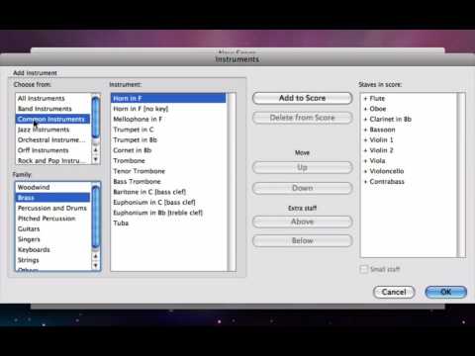Viewport: 475px width, 356px height.
Task: Select Common Instruments in list
Action: pyautogui.click(x=52, y=119)
